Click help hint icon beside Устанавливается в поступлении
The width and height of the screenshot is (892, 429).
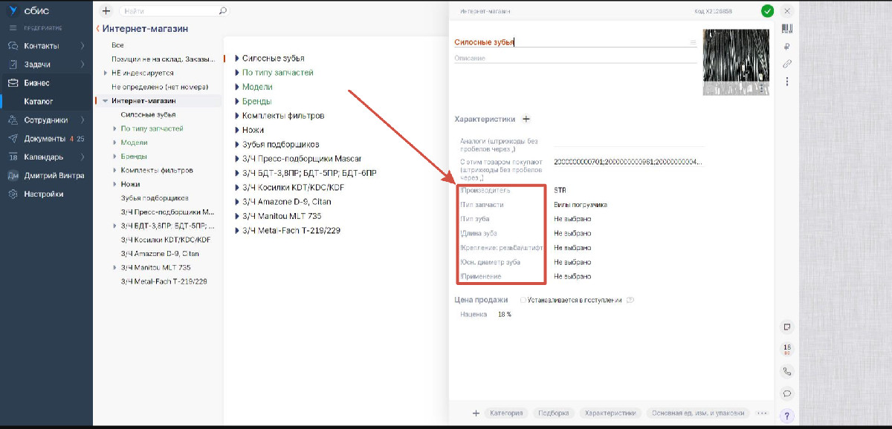tap(630, 300)
